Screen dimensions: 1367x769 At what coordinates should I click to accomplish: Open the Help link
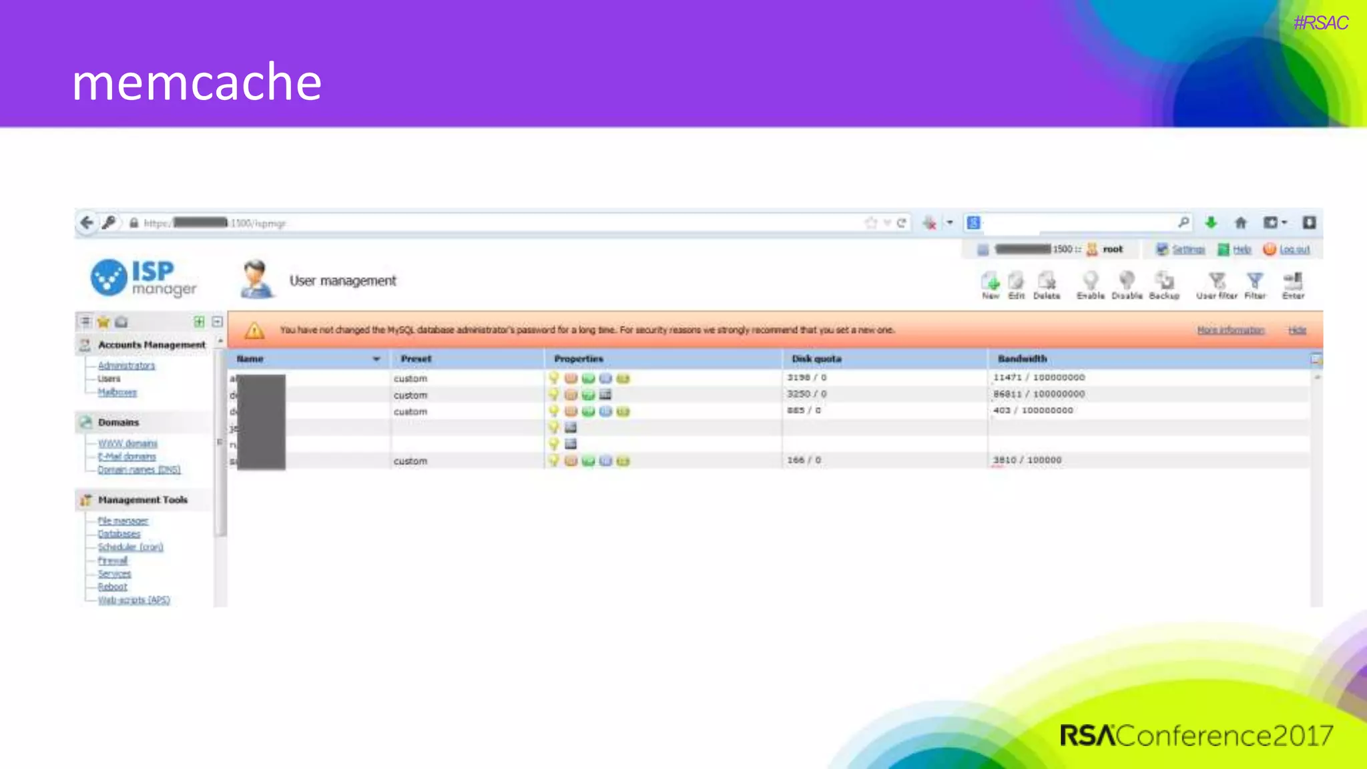pos(1242,250)
